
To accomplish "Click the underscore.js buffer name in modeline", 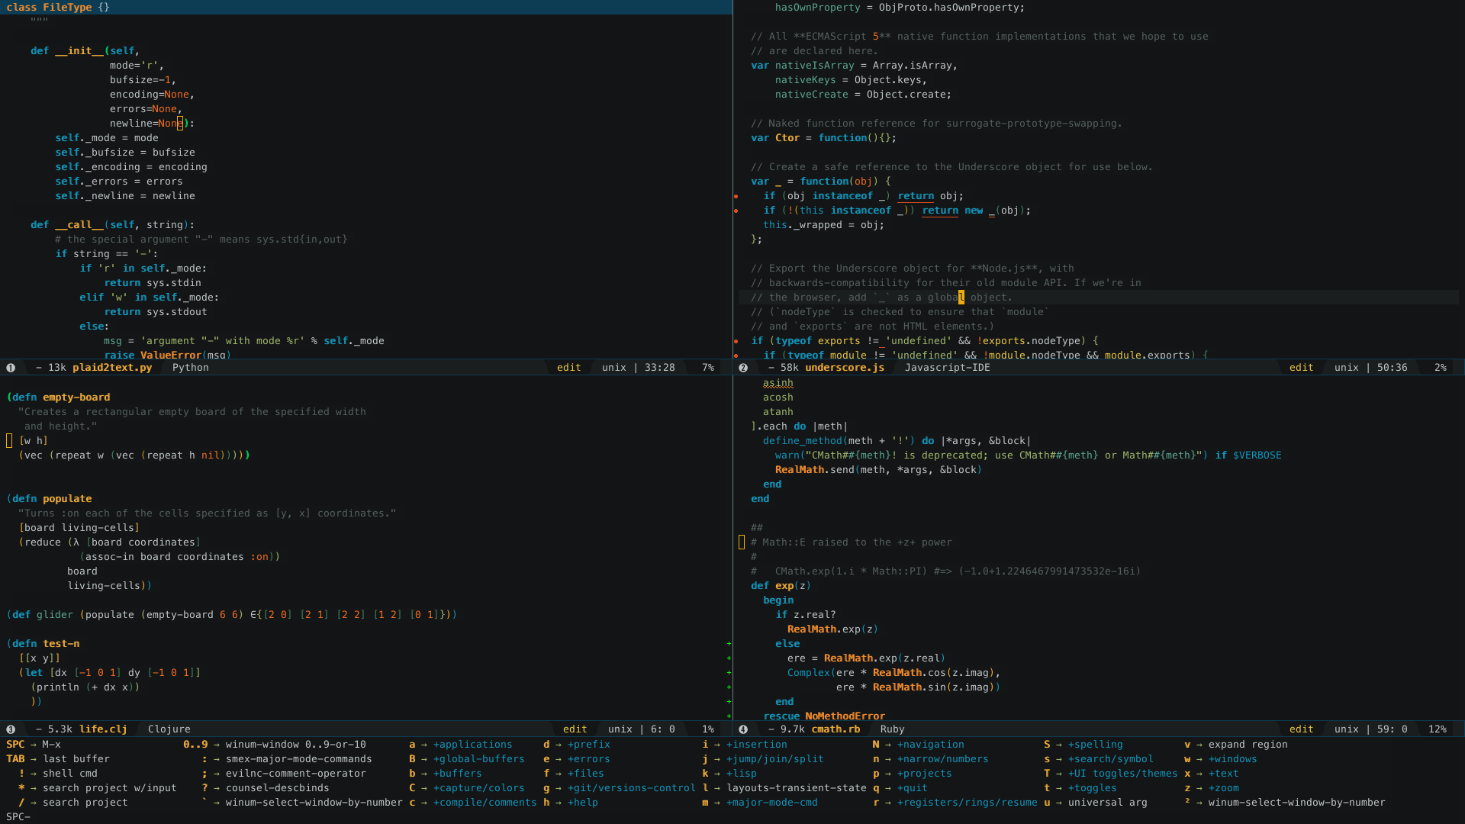I will pos(845,368).
